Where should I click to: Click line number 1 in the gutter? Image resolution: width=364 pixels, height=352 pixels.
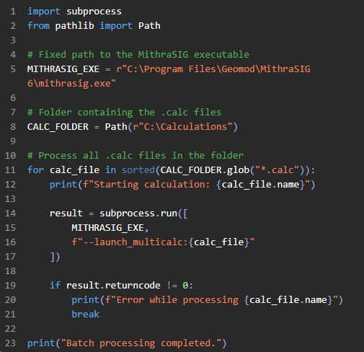point(13,12)
